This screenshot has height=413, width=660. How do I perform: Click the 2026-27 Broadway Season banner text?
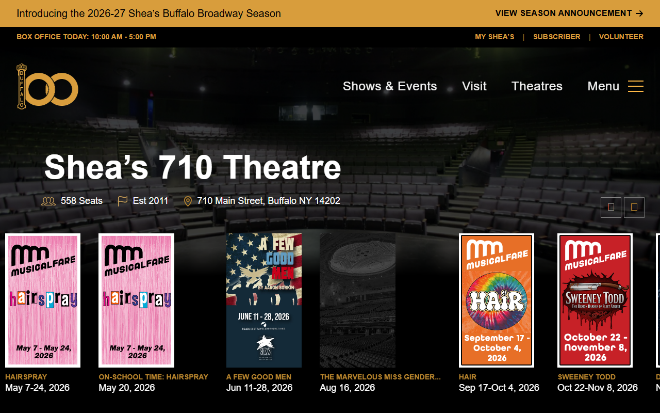tap(148, 13)
